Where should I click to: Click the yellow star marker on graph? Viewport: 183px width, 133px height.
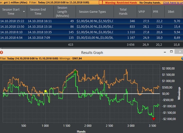tap(46, 91)
